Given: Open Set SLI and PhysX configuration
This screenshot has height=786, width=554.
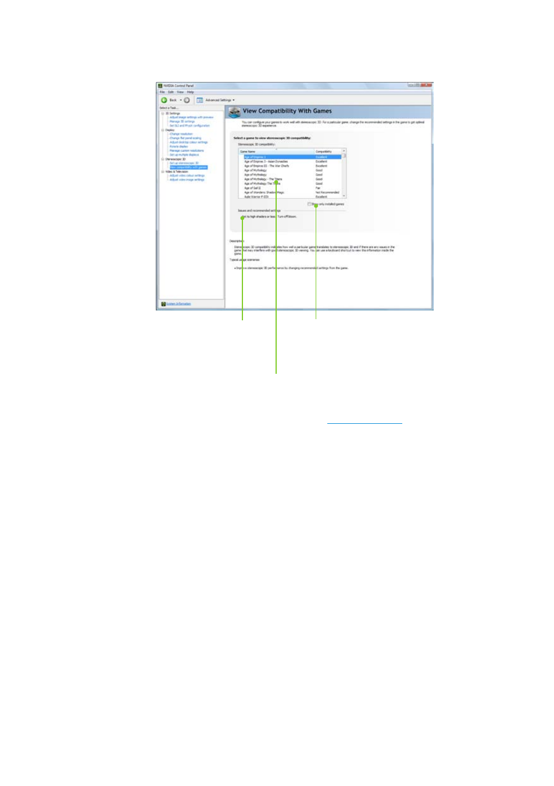Looking at the screenshot, I should [190, 126].
